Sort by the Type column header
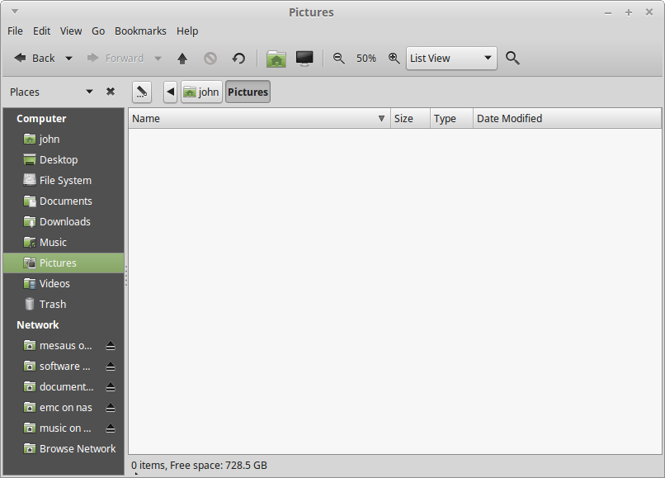This screenshot has width=665, height=478. coord(451,118)
